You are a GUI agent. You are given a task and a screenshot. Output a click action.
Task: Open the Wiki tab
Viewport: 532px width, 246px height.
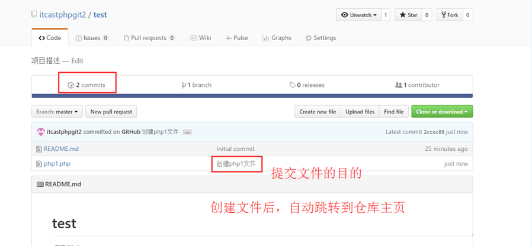pos(201,38)
